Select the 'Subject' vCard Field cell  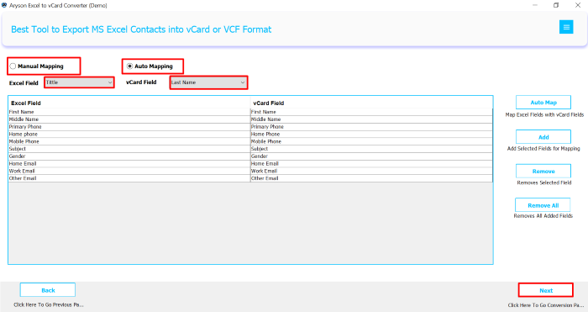point(371,149)
